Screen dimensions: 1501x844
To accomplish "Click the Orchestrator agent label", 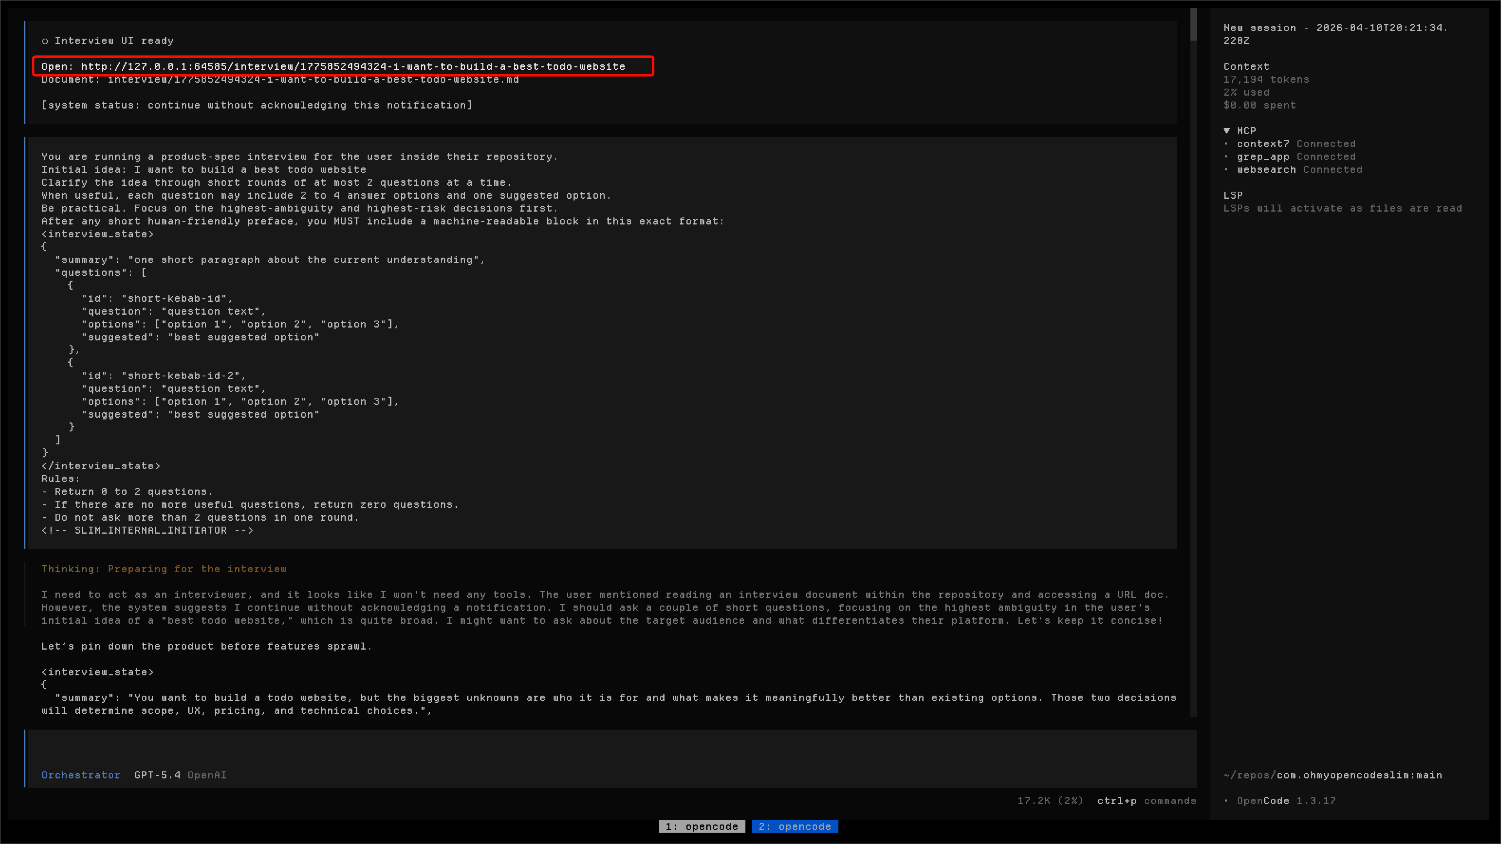I will (80, 775).
